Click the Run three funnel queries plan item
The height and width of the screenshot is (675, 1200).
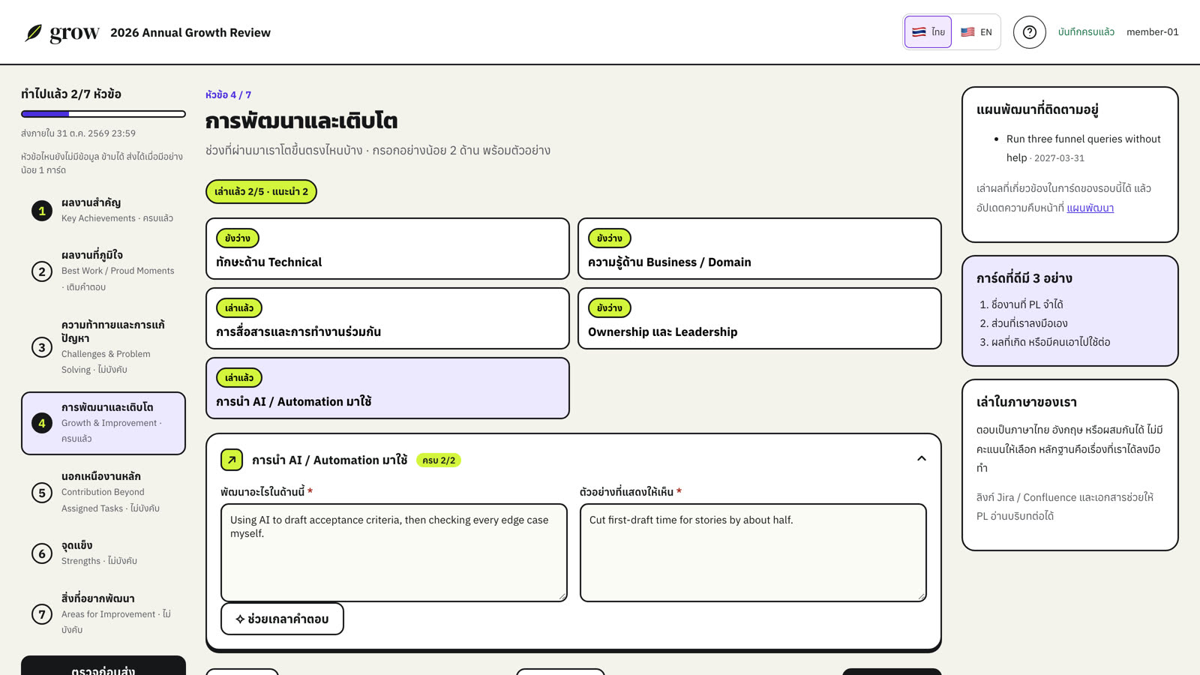(x=1084, y=148)
